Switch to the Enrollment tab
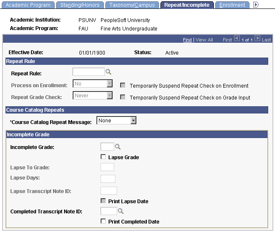 232,5
